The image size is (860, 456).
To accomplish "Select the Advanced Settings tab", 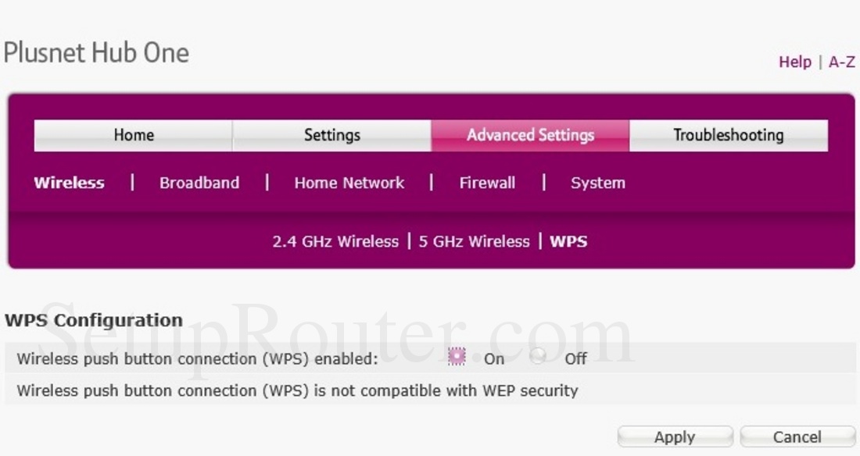I will click(529, 134).
